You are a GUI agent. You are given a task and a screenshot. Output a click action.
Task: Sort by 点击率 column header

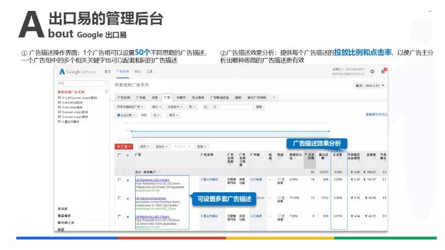338,155
